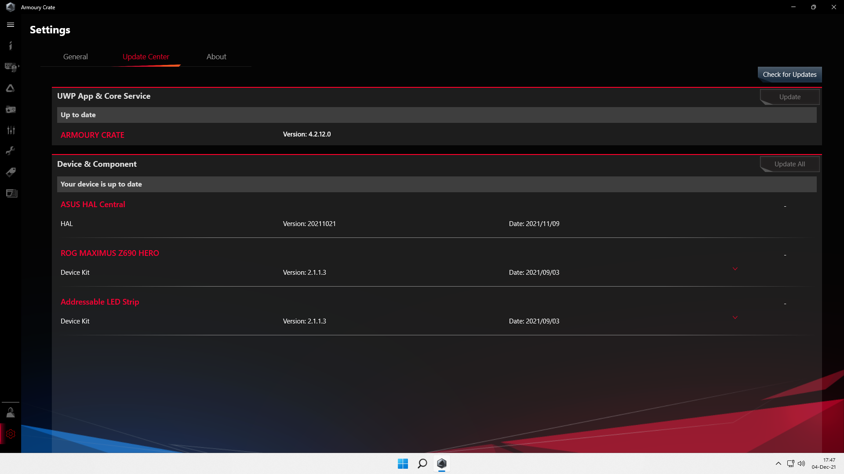The height and width of the screenshot is (474, 844).
Task: Open the Home info icon in sidebar
Action: [x=11, y=46]
